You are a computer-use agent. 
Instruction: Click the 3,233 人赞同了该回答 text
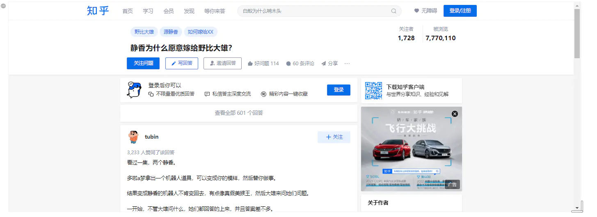[x=151, y=153]
